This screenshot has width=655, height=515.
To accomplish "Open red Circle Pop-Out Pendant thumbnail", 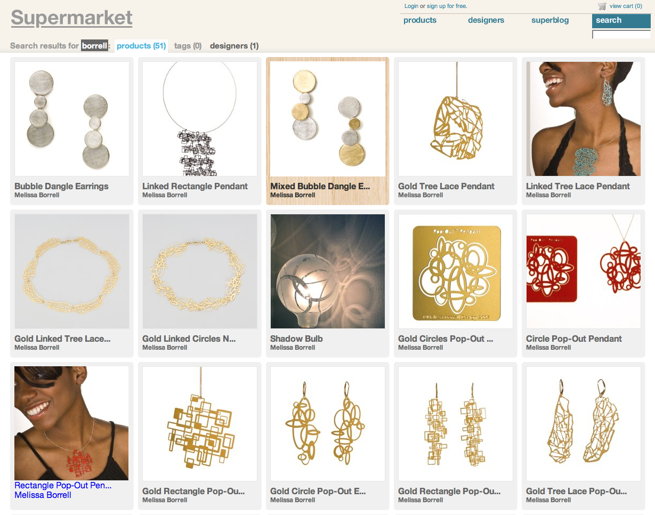I will [x=584, y=271].
